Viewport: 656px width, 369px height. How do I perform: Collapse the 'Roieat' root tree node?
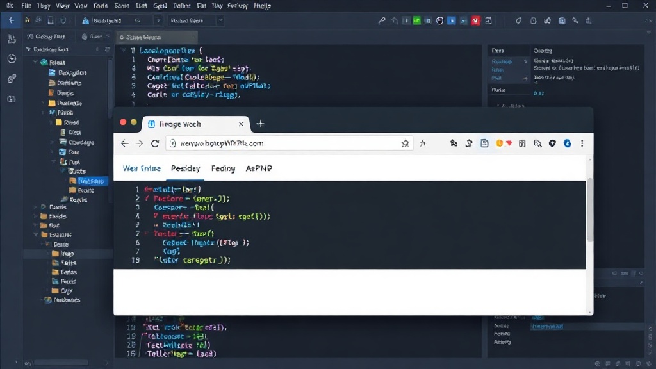(x=35, y=62)
